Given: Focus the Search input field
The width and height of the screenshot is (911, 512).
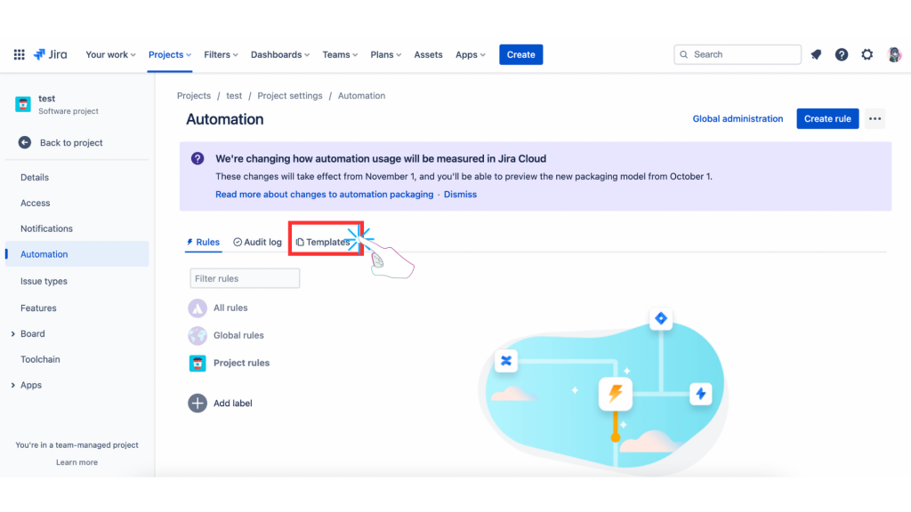Looking at the screenshot, I should click(738, 54).
